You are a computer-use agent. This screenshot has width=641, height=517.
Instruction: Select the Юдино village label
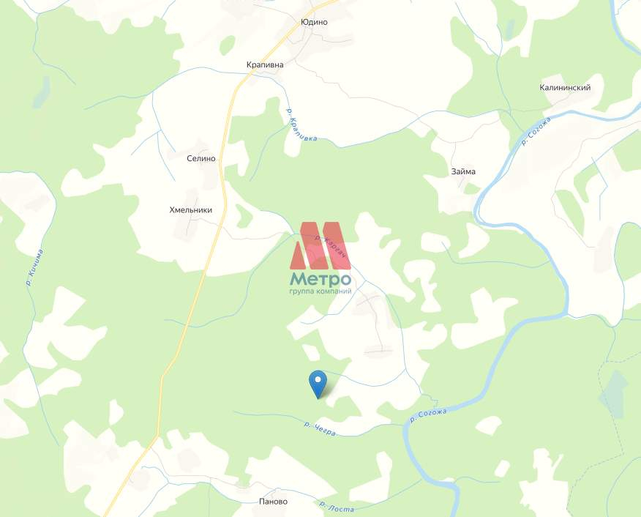314,22
